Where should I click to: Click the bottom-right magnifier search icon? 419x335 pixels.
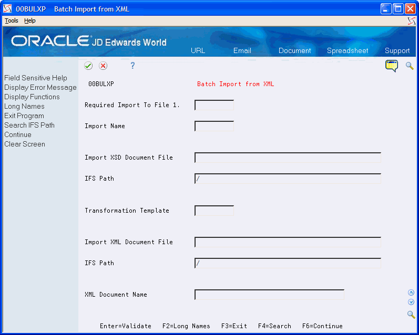coord(411,315)
